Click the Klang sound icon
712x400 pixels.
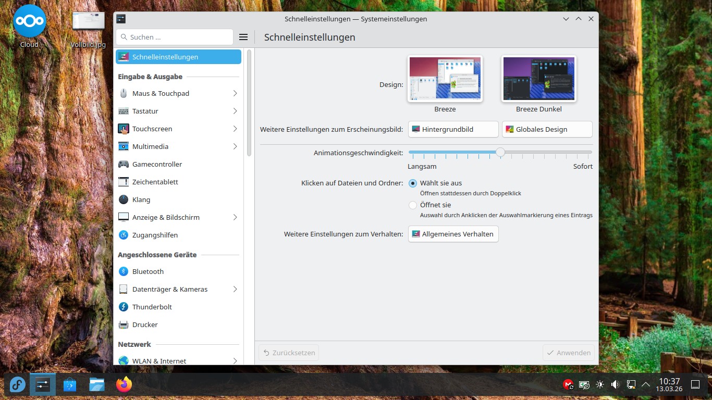pos(124,199)
